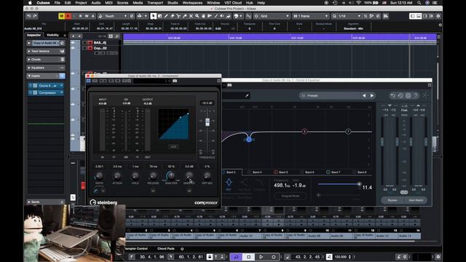Select the Split scissors tool
The image size is (466, 262).
(178, 16)
